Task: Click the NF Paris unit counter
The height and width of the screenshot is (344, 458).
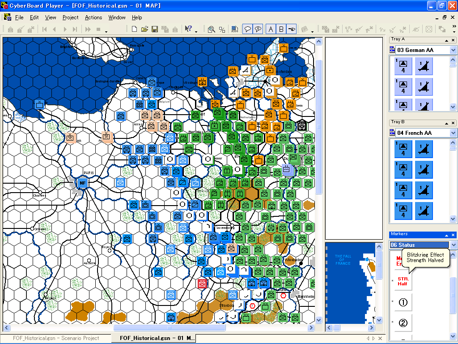Action: [x=82, y=183]
